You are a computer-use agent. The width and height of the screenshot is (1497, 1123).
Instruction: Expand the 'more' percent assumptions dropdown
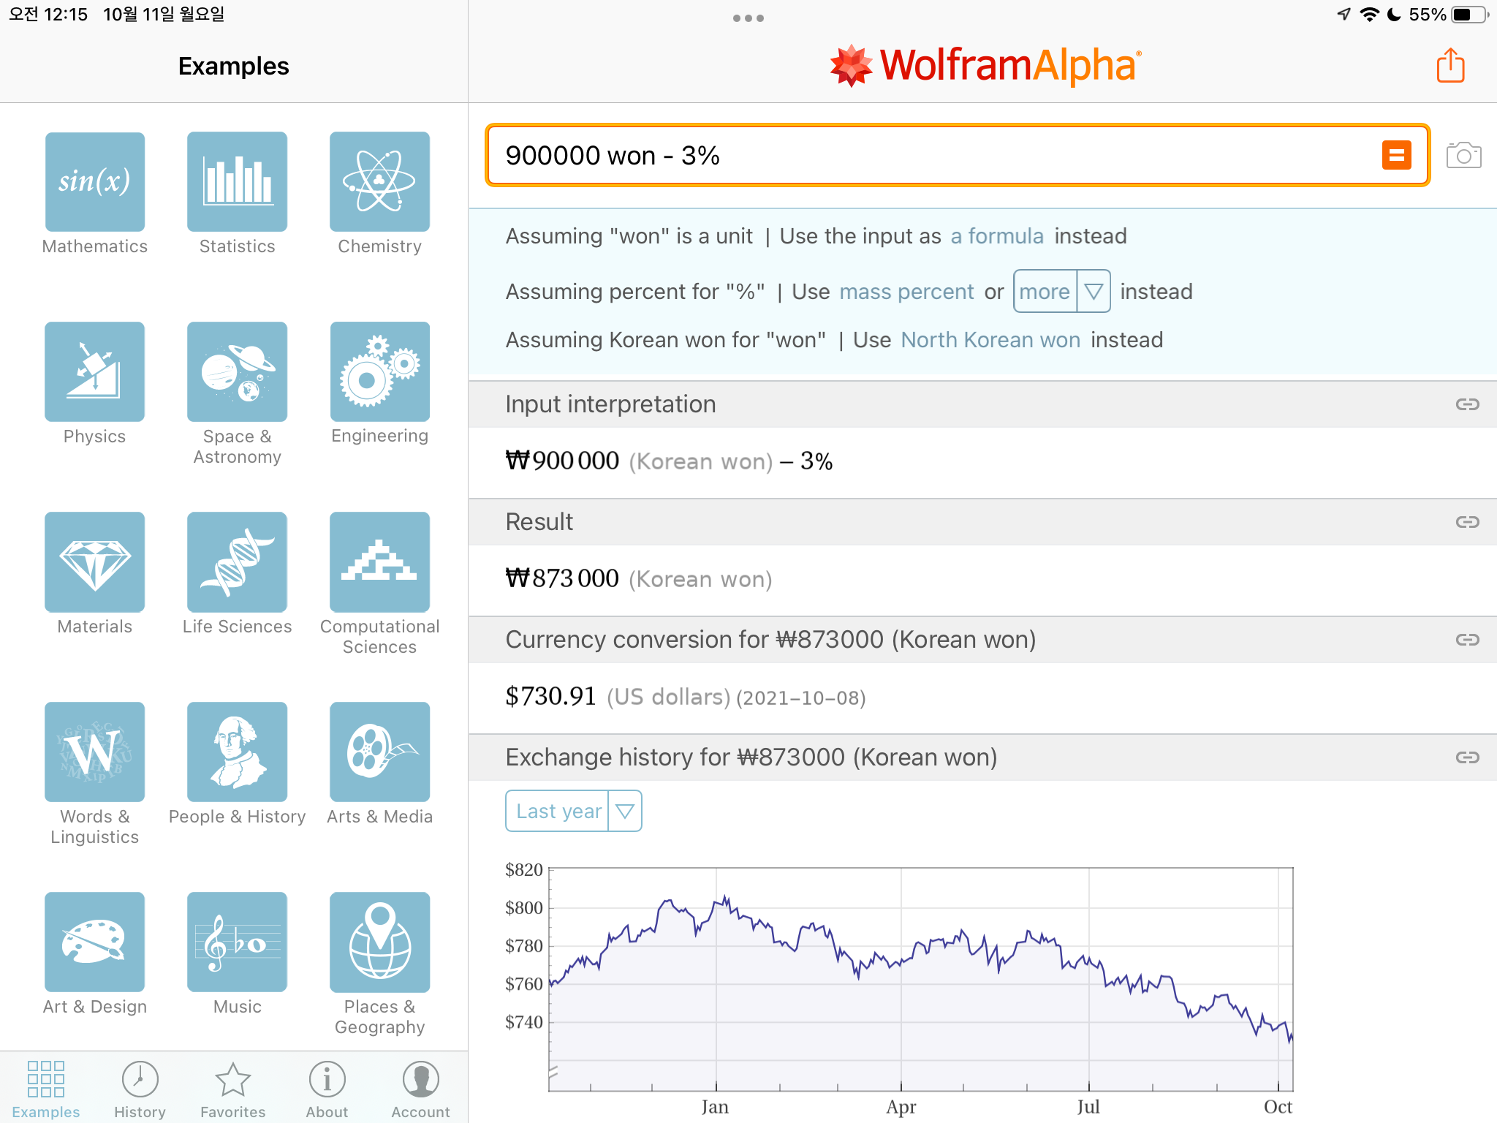pos(1061,292)
